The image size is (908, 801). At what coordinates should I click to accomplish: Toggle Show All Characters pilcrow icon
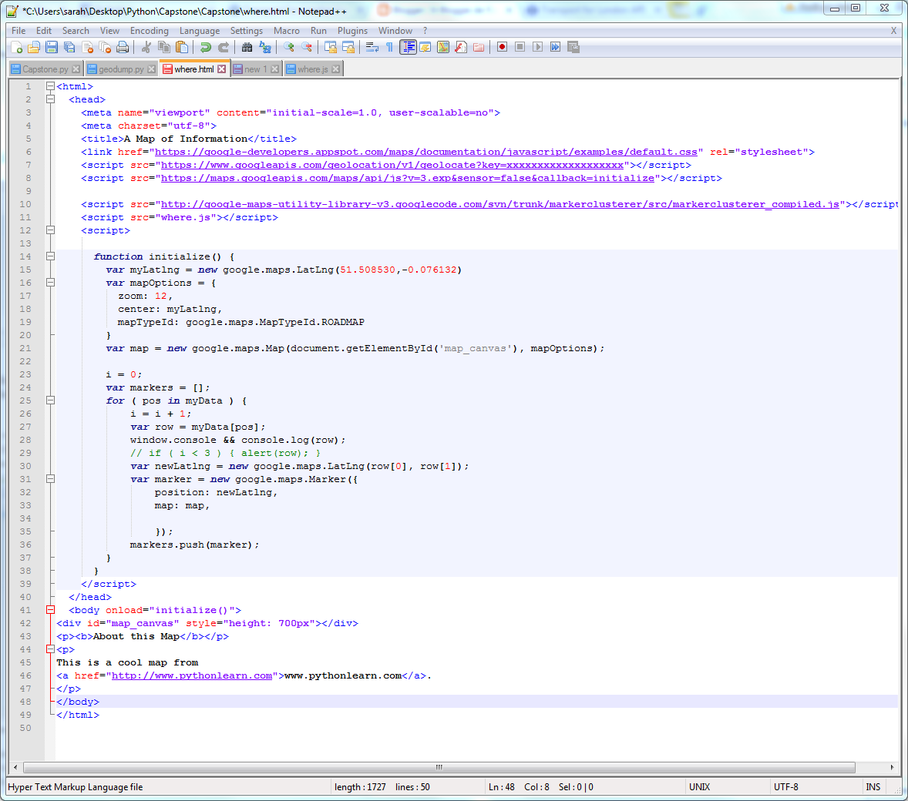coord(390,48)
